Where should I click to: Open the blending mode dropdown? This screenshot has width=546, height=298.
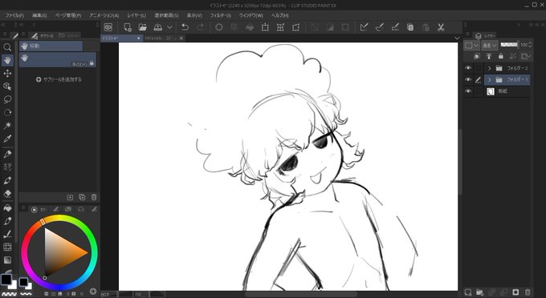491,45
